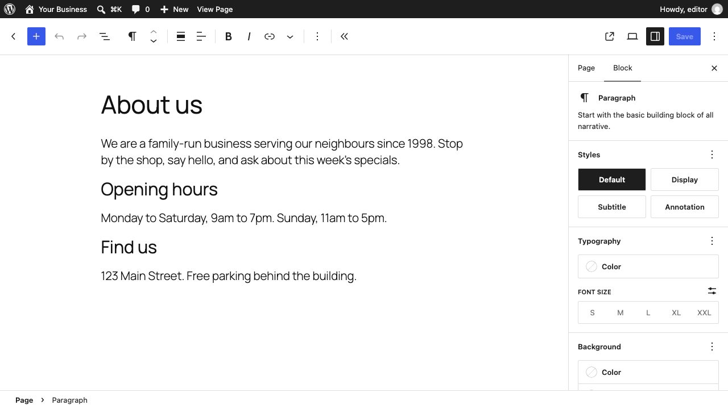Viewport: 728px width, 409px height.
Task: Move the block up
Action: click(154, 31)
